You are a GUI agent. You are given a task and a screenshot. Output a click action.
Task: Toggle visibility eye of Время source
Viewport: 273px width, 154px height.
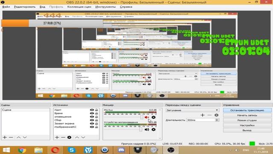pos(92,113)
